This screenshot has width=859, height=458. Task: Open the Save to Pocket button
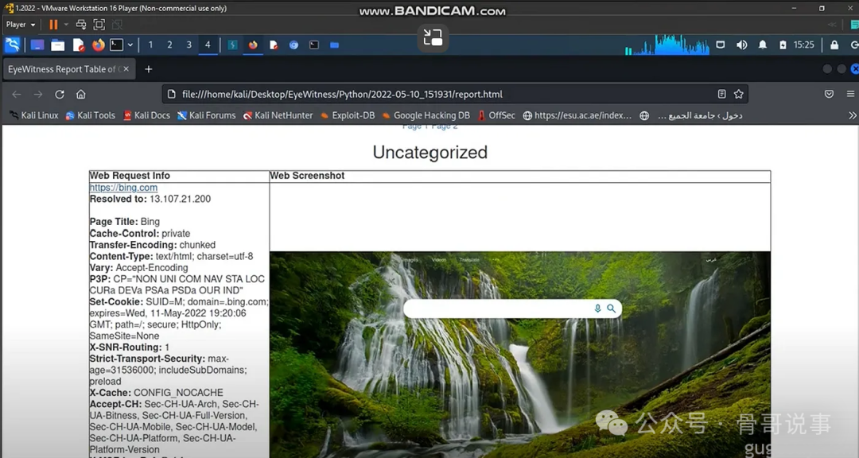pos(829,95)
